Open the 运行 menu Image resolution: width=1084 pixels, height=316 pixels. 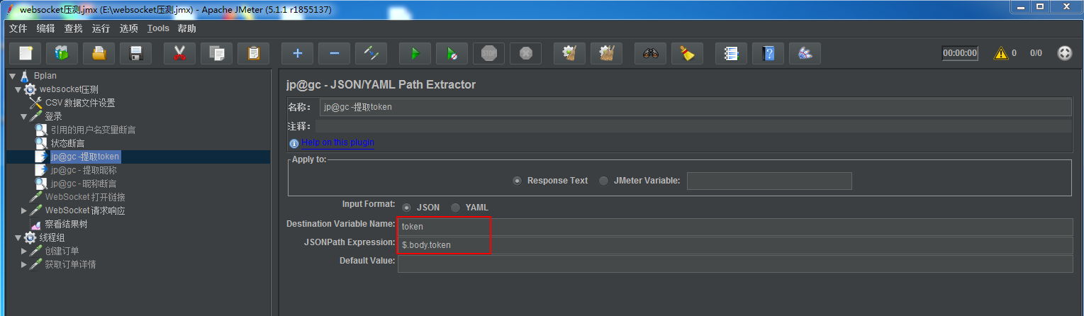tap(101, 28)
